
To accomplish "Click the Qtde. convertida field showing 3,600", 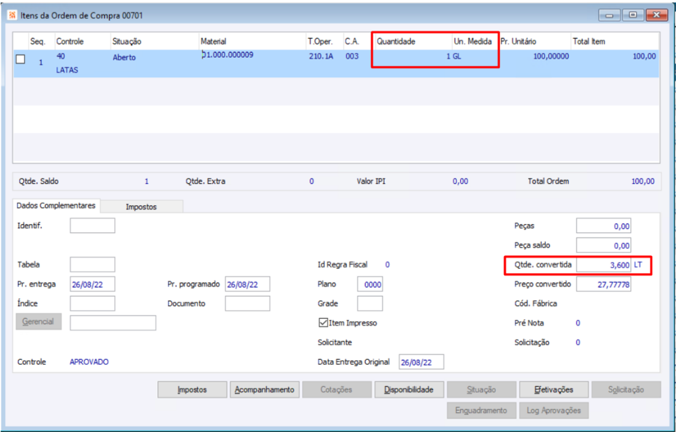I will coord(604,264).
